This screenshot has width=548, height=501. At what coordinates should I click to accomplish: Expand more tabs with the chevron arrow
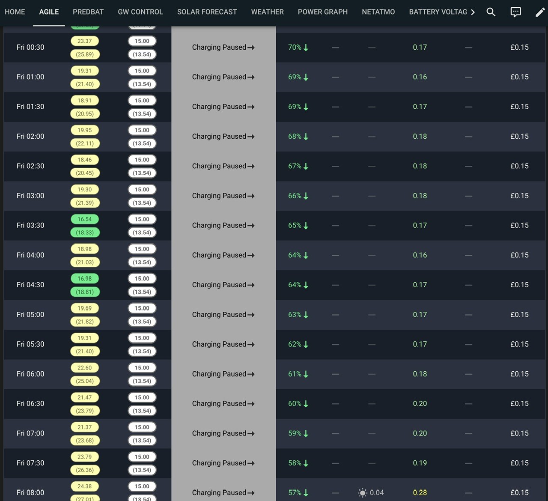(473, 12)
